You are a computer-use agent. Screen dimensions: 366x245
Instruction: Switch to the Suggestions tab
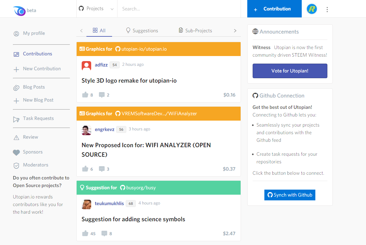coord(142,31)
